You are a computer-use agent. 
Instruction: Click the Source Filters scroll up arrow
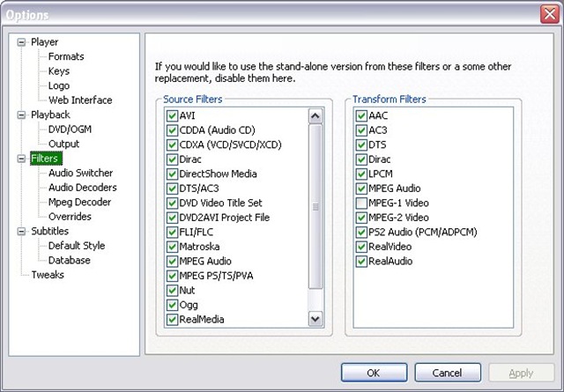pyautogui.click(x=315, y=116)
